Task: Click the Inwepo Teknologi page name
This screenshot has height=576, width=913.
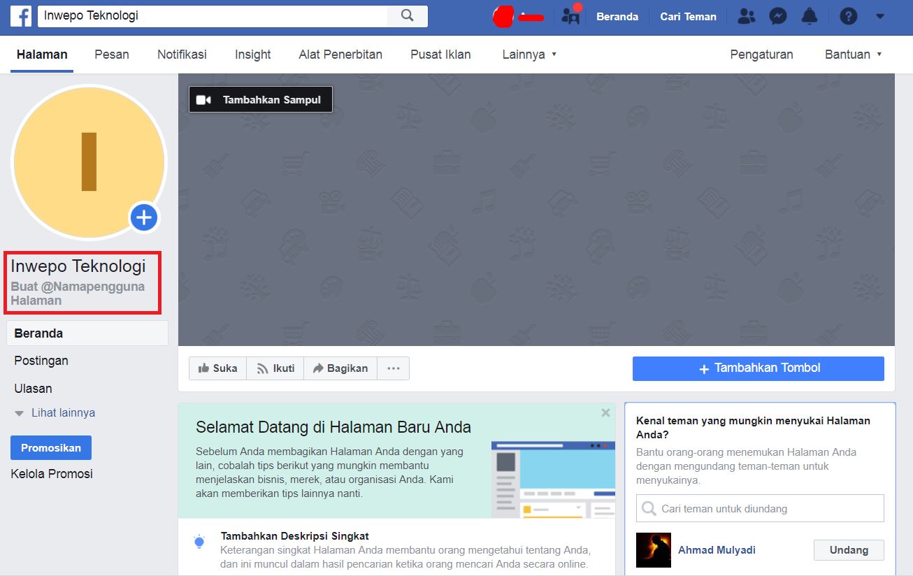Action: tap(78, 266)
